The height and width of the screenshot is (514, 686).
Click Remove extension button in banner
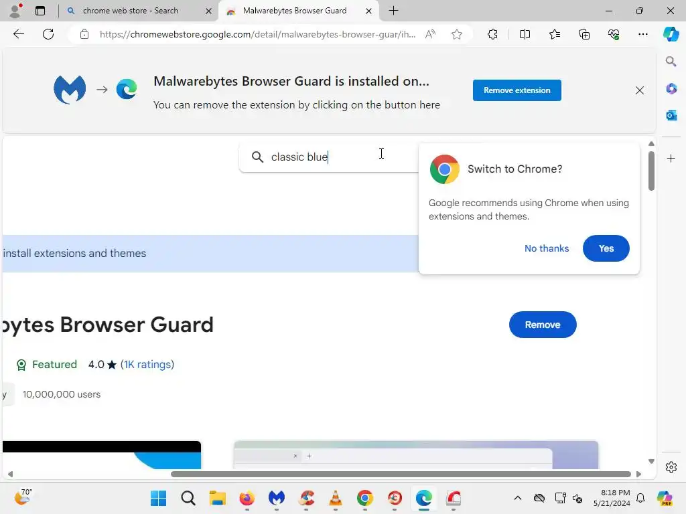click(517, 90)
